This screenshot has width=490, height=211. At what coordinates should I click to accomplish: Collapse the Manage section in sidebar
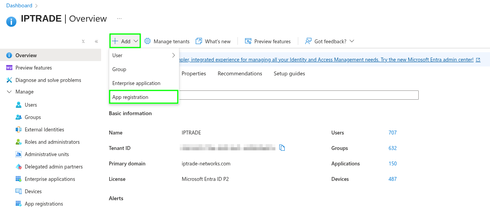pyautogui.click(x=9, y=92)
